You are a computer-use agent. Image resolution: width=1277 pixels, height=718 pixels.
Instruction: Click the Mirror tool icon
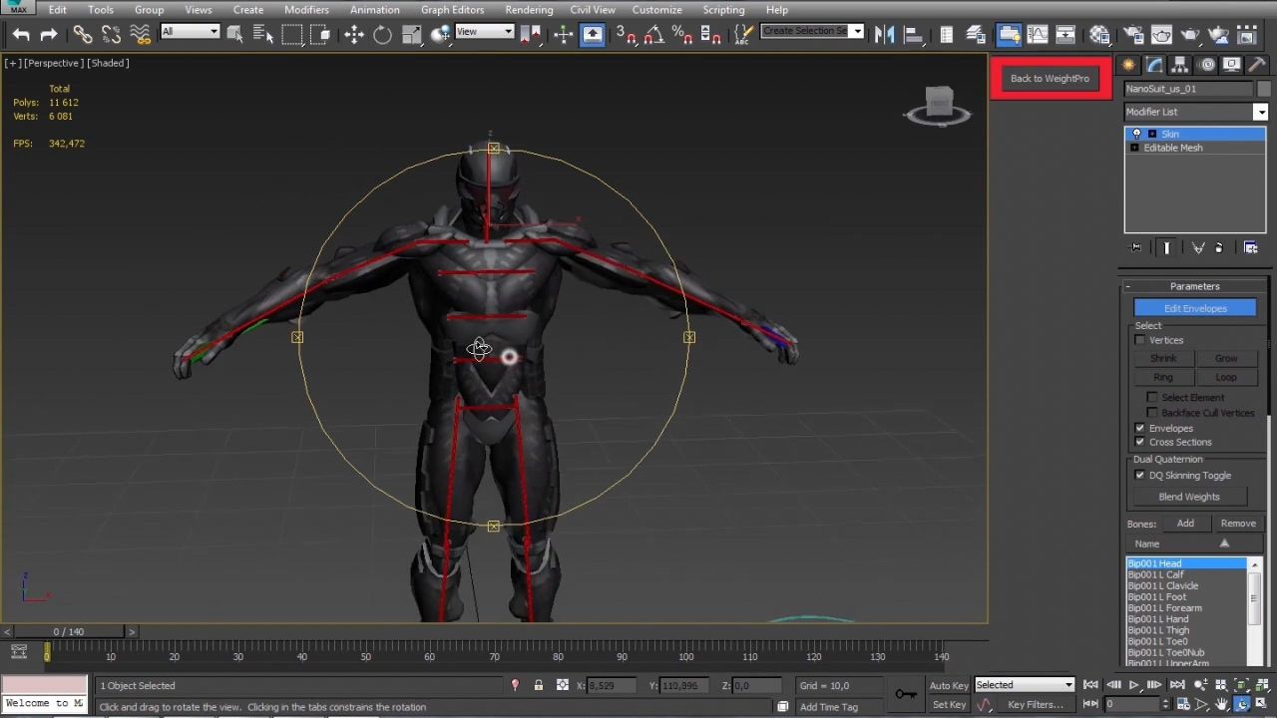pyautogui.click(x=884, y=35)
